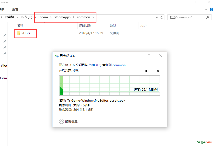Click the first pin icon in sidebar
213x146 pixels.
(5, 35)
